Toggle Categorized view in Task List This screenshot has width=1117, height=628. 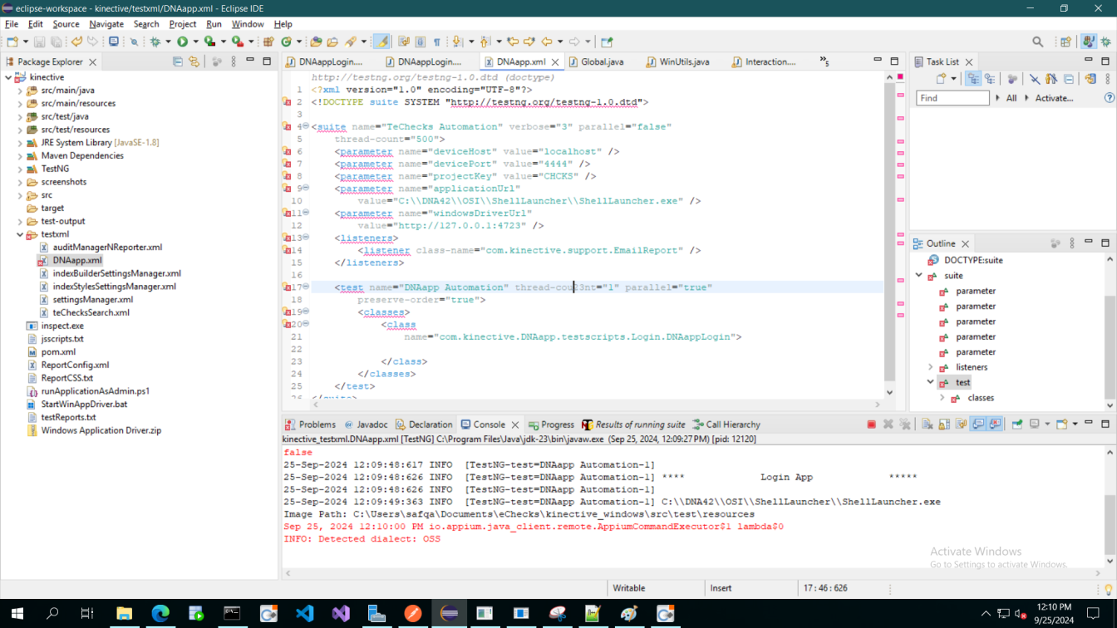[x=973, y=79]
